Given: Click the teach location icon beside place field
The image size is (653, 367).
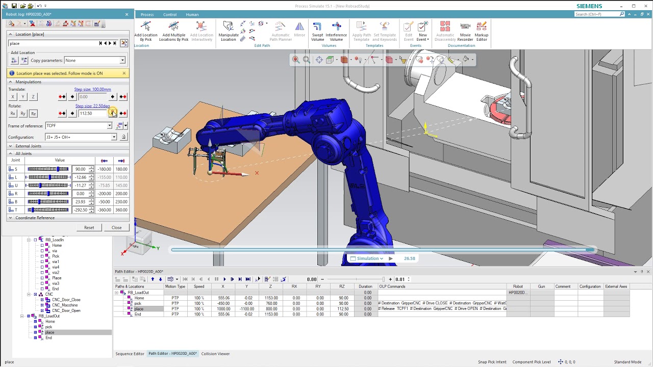Looking at the screenshot, I should [x=124, y=43].
